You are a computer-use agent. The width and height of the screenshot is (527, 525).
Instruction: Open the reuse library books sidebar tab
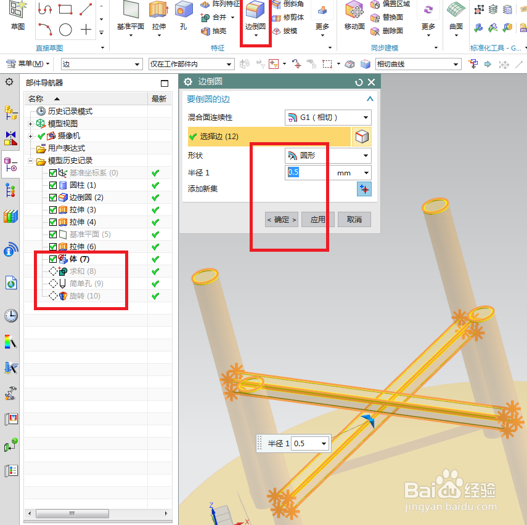tap(10, 216)
